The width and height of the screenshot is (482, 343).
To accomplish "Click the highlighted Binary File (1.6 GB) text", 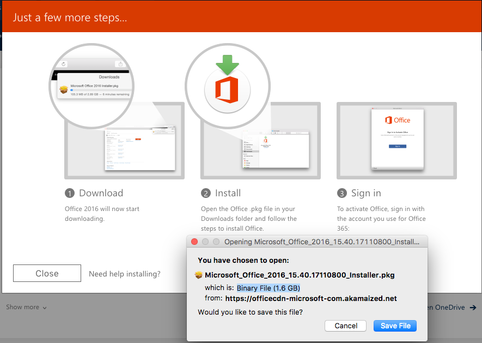I will [x=268, y=288].
